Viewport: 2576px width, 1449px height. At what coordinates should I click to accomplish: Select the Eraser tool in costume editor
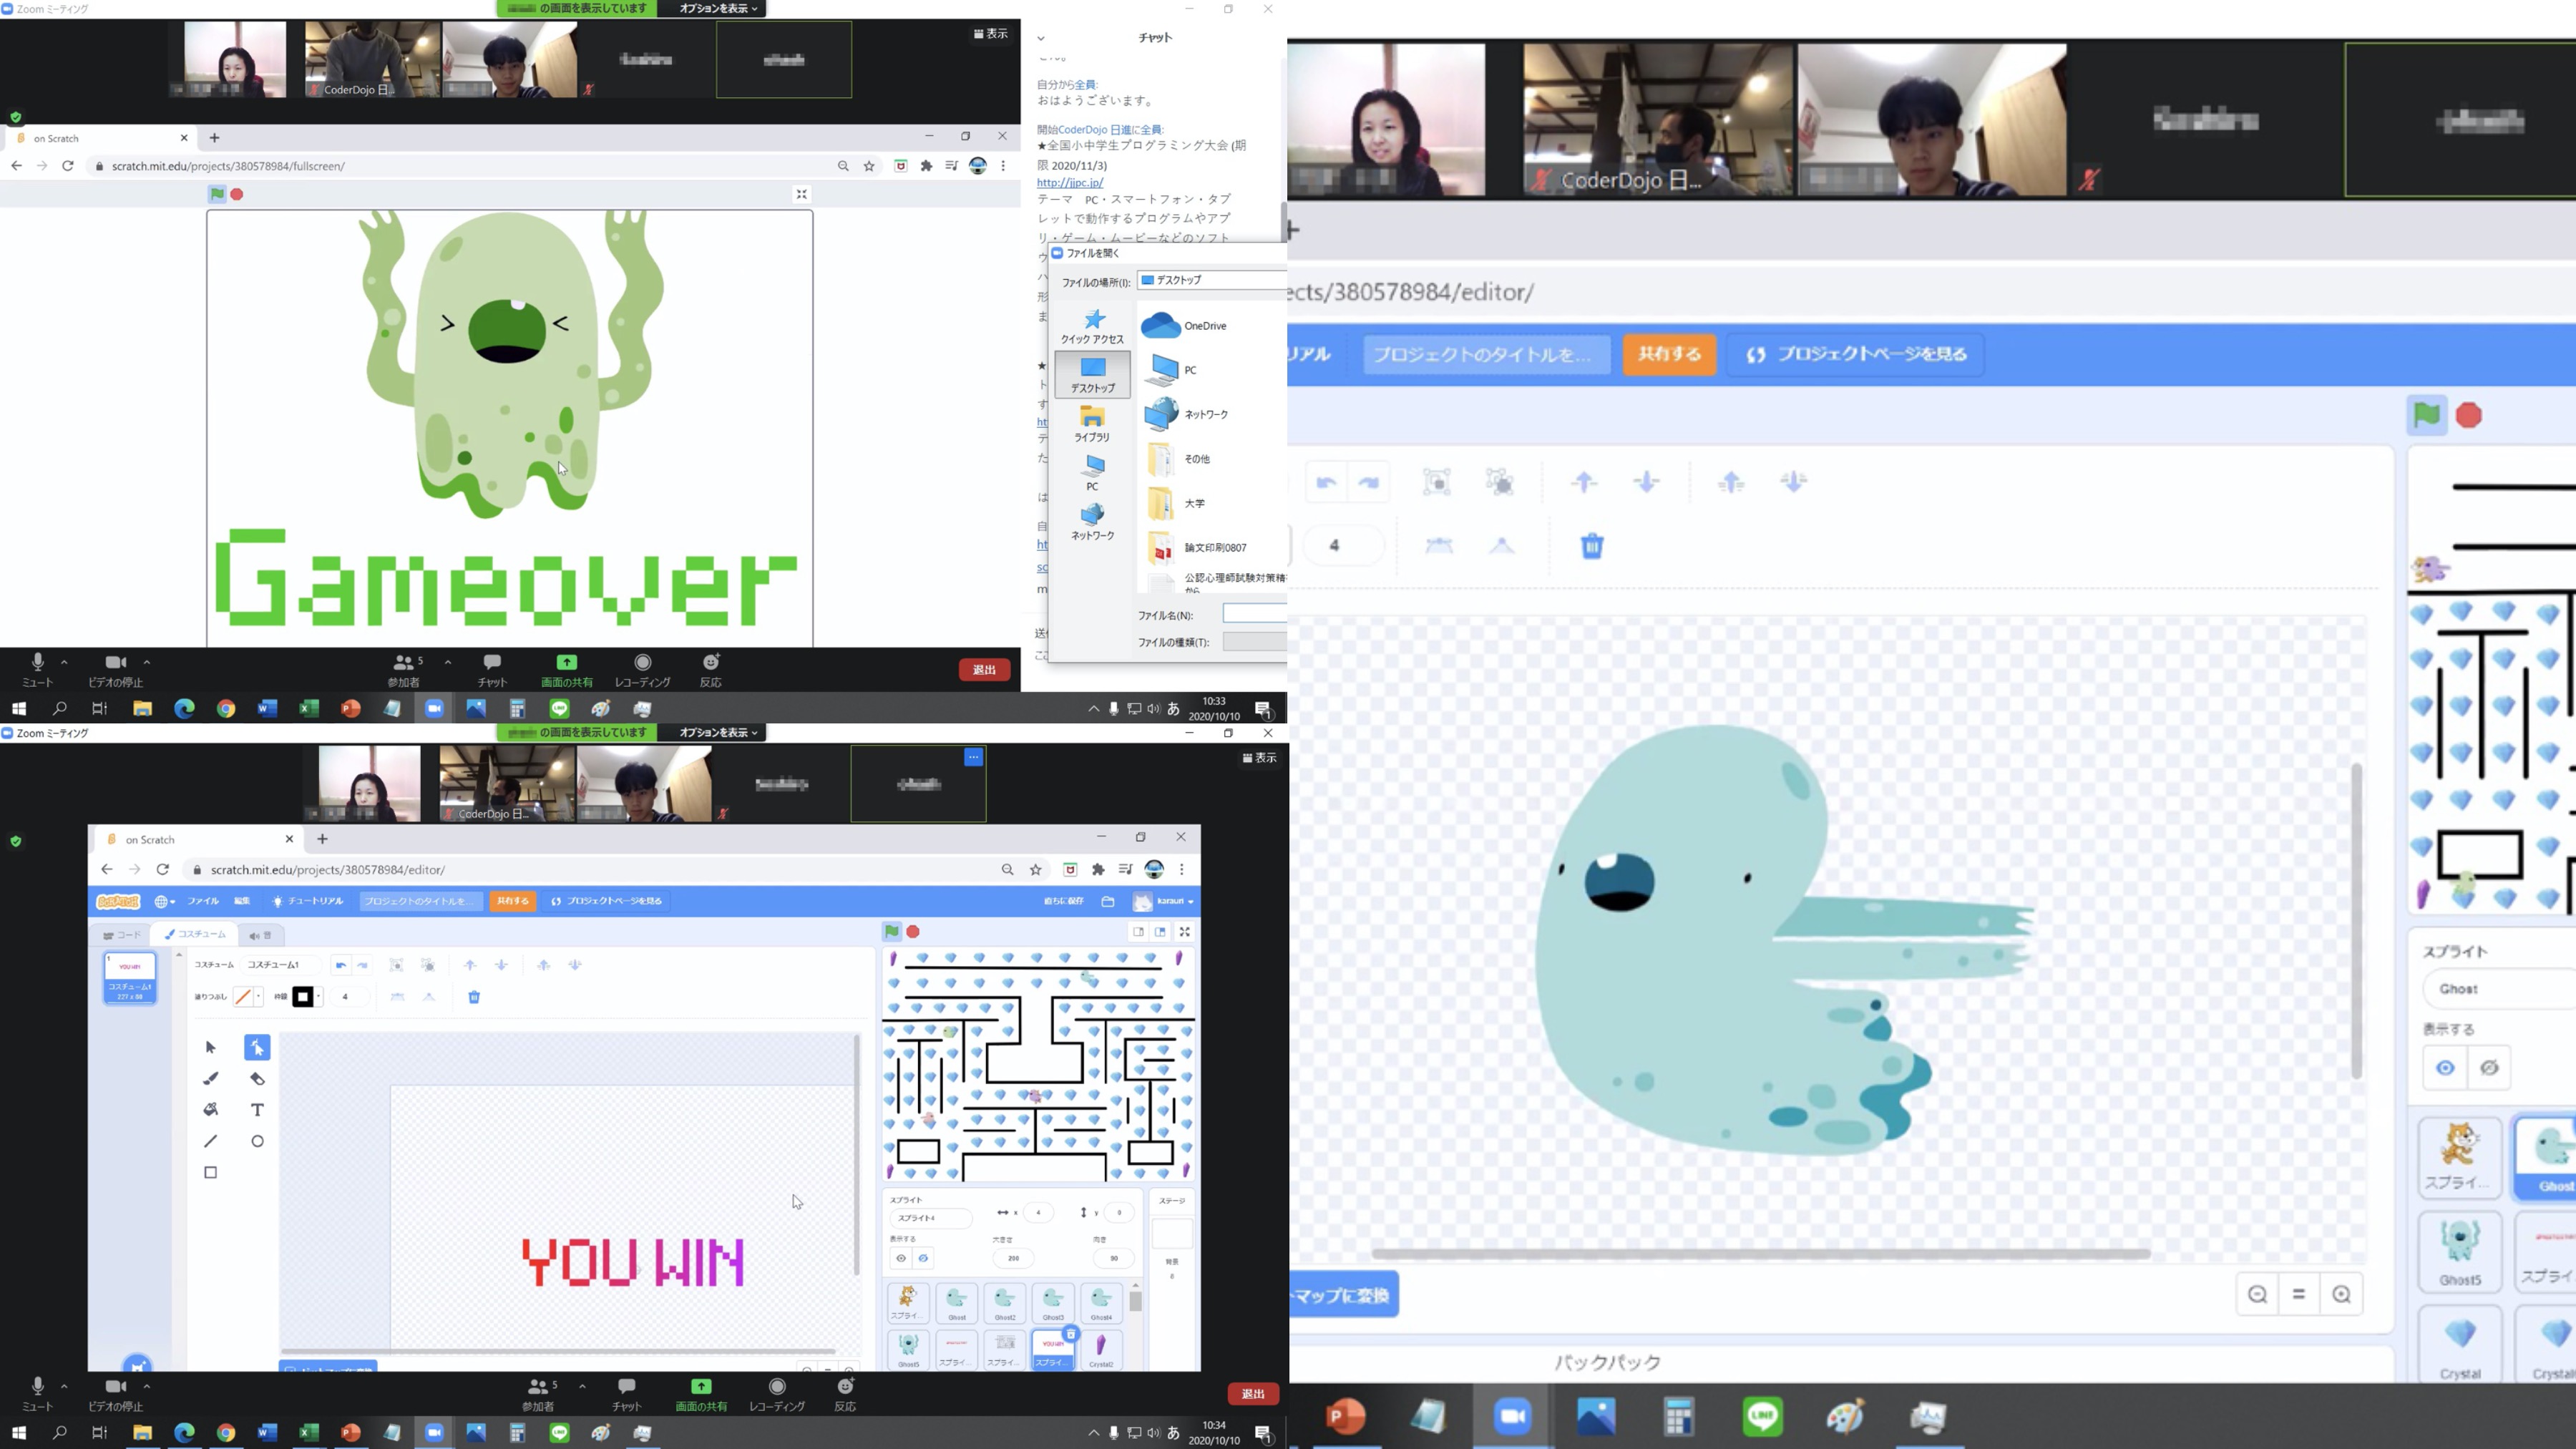coord(257,1079)
